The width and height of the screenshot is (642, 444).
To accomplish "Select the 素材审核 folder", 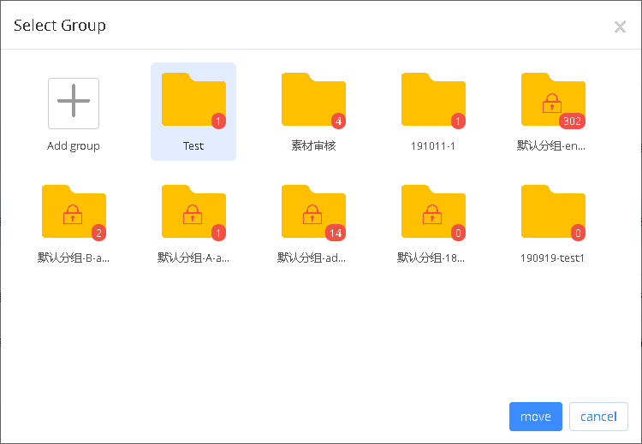I will coord(313,99).
